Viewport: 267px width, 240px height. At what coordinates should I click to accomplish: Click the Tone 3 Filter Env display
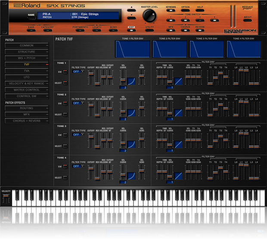tap(207, 49)
